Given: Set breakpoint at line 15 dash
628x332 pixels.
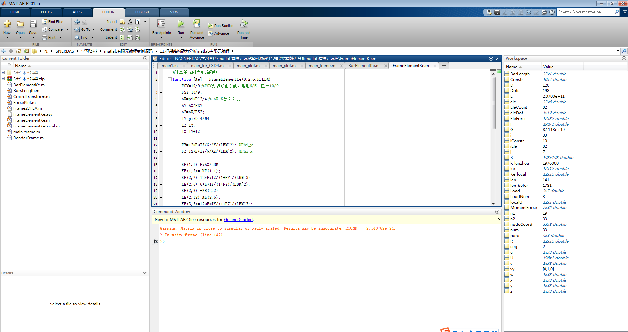Looking at the screenshot, I should click(x=161, y=165).
